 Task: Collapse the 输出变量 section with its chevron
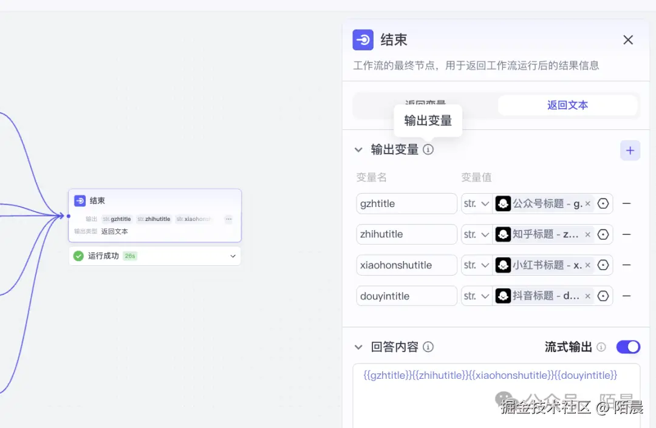[x=359, y=149]
